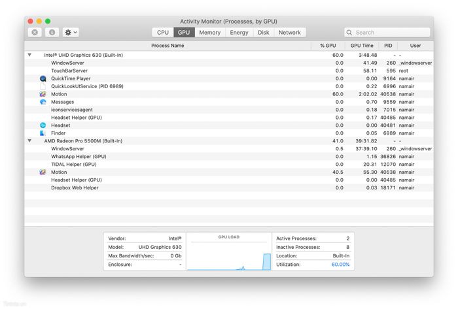458x309 pixels.
Task: Click the Headset app icon
Action: pos(43,125)
